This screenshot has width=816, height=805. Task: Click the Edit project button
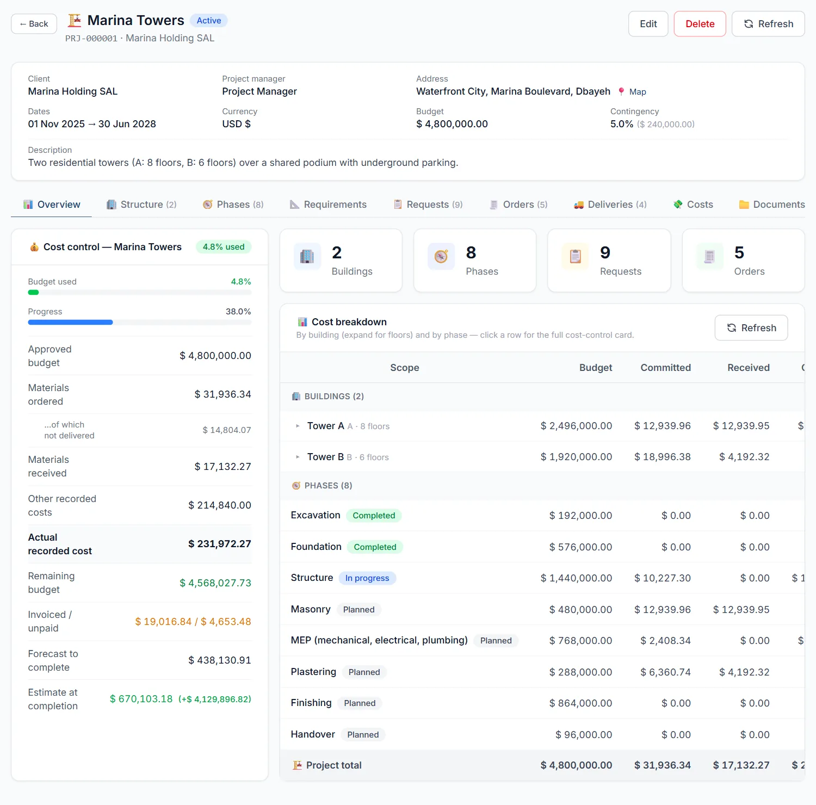[648, 24]
